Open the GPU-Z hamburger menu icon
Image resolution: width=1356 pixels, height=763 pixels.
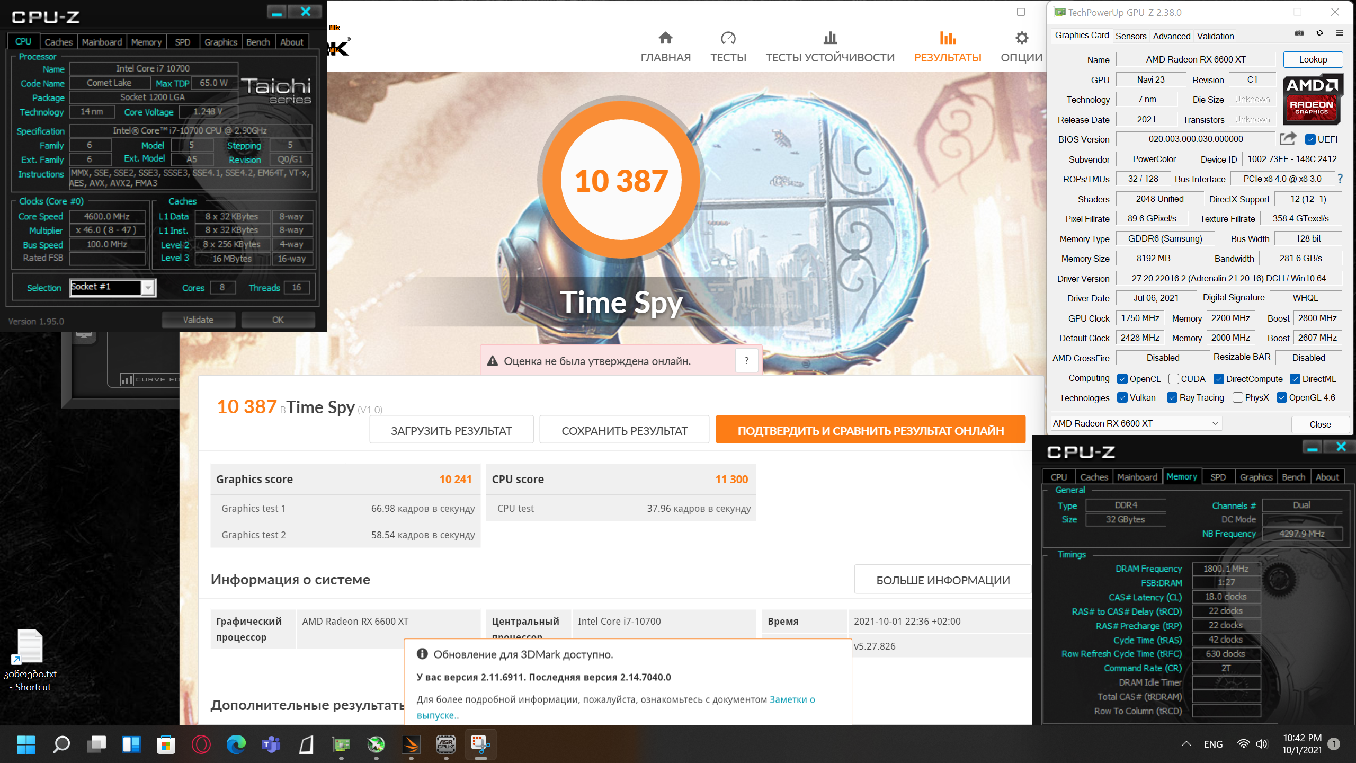(1340, 33)
